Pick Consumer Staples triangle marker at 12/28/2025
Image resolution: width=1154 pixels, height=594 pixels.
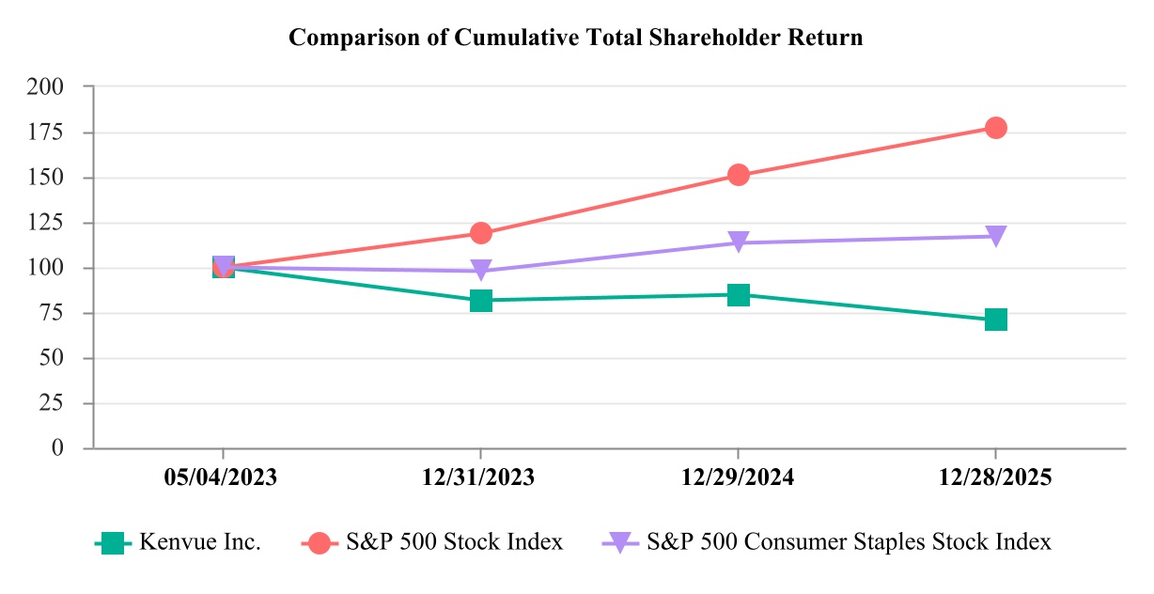pyautogui.click(x=996, y=236)
